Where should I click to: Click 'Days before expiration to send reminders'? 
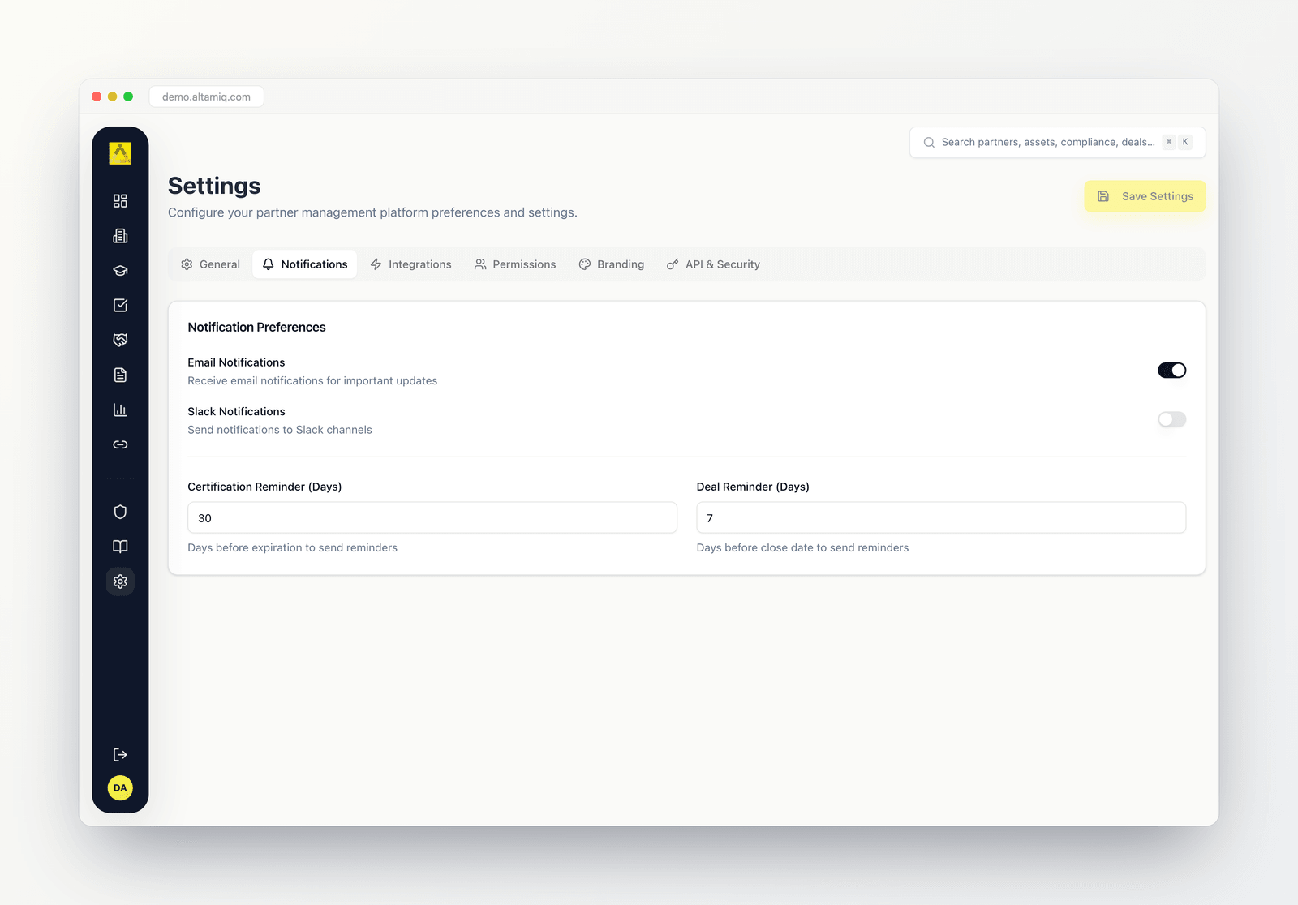pyautogui.click(x=293, y=547)
